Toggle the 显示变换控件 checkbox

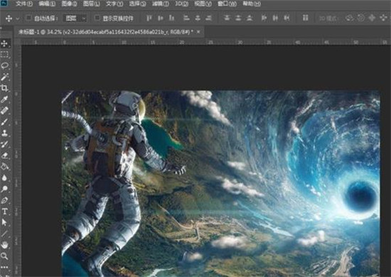[x=97, y=18]
